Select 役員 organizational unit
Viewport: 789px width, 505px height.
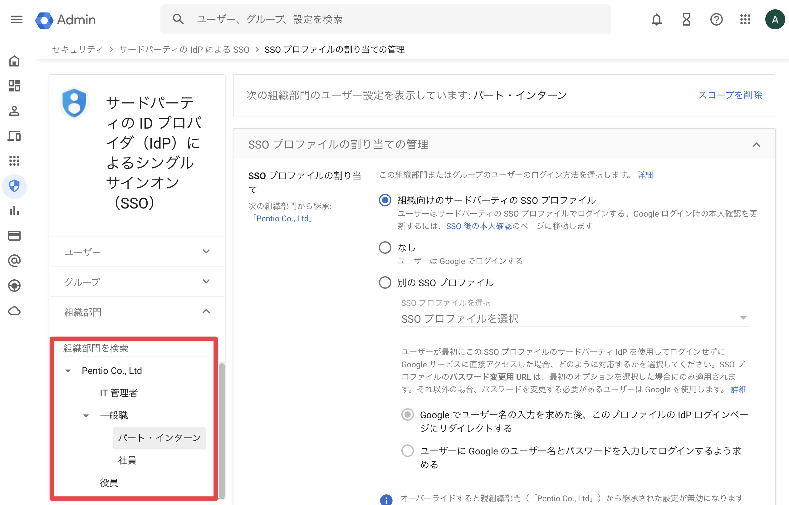pyautogui.click(x=109, y=483)
